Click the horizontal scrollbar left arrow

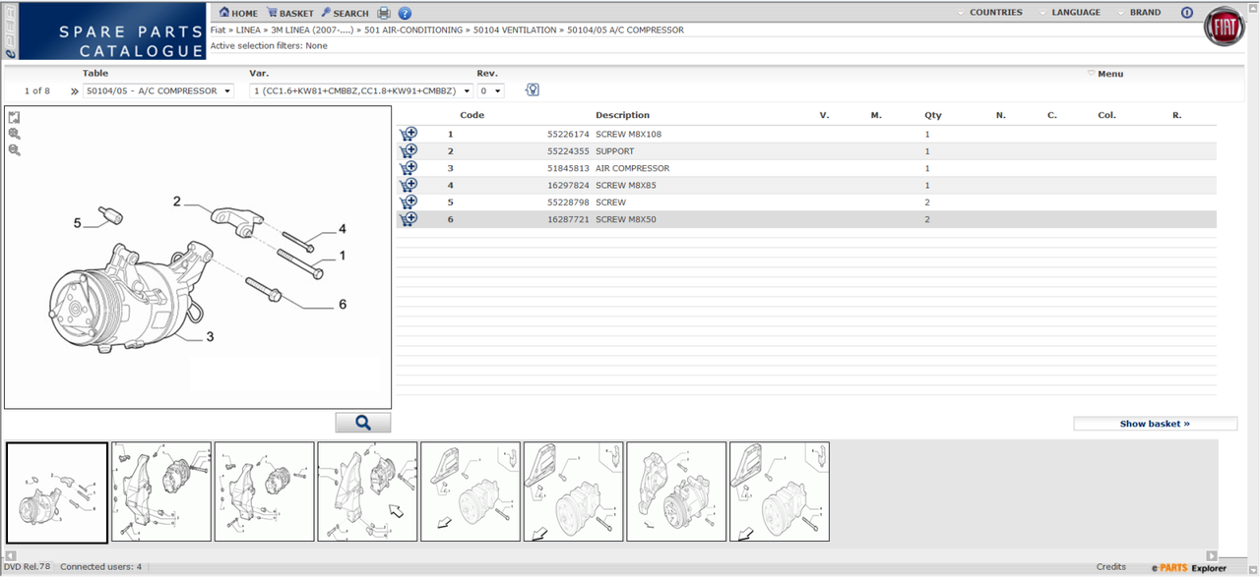(11, 555)
